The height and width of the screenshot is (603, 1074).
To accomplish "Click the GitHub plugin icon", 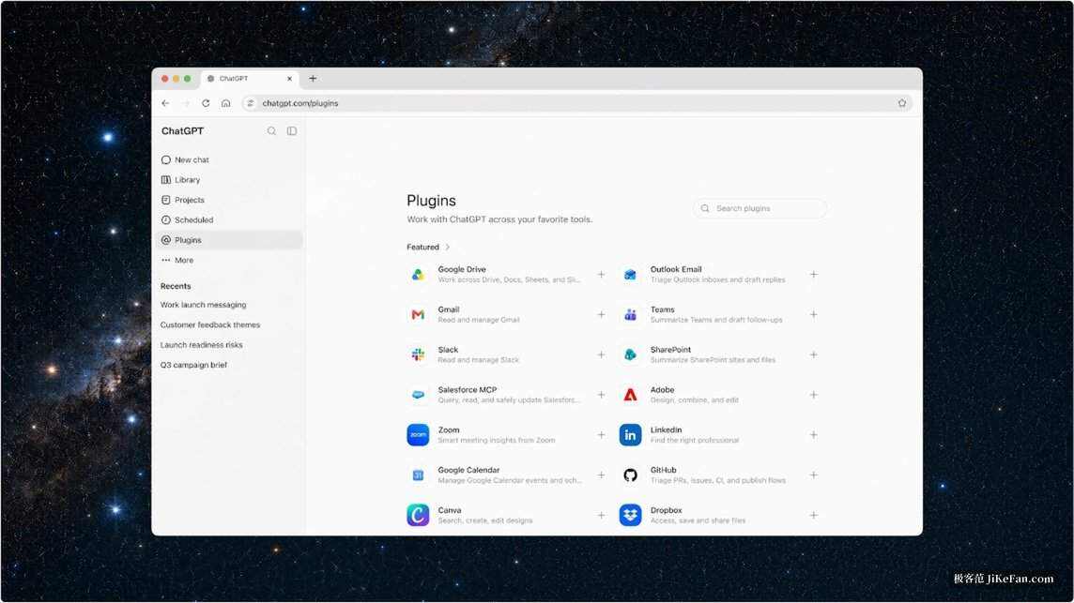I will (x=630, y=475).
